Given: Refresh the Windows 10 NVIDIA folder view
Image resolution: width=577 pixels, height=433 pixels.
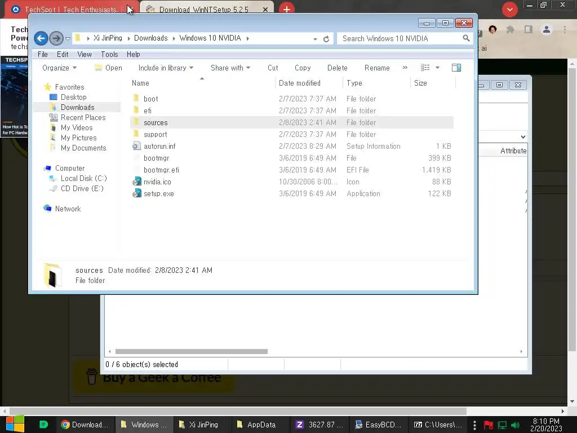Looking at the screenshot, I should (x=326, y=39).
